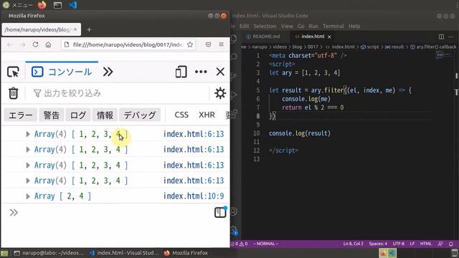Bookmark this page with the star
This screenshot has height=258, width=459.
(190, 44)
